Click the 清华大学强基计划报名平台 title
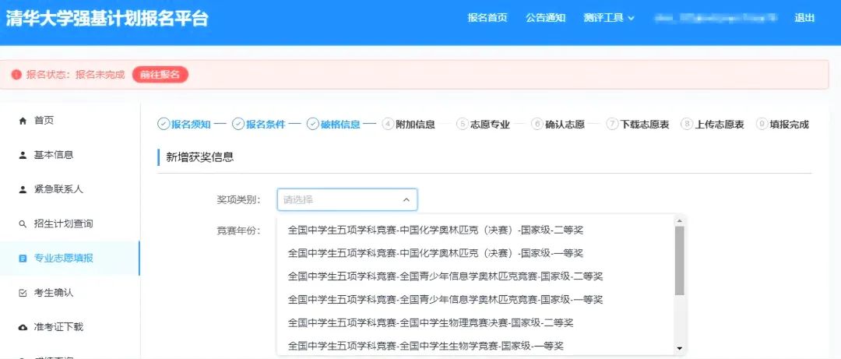This screenshot has width=841, height=359. [107, 18]
